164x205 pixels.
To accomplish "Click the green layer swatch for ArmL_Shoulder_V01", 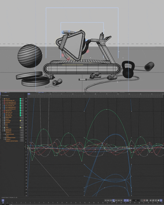I will (20, 106).
